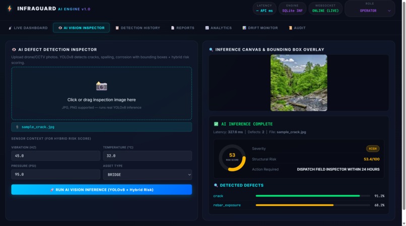Click the Analytics tab chart icon
Viewport: 406px width, 226px height.
pyautogui.click(x=207, y=28)
